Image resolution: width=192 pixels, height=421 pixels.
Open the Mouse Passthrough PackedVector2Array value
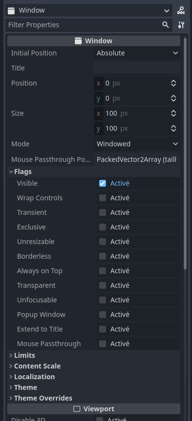(137, 159)
